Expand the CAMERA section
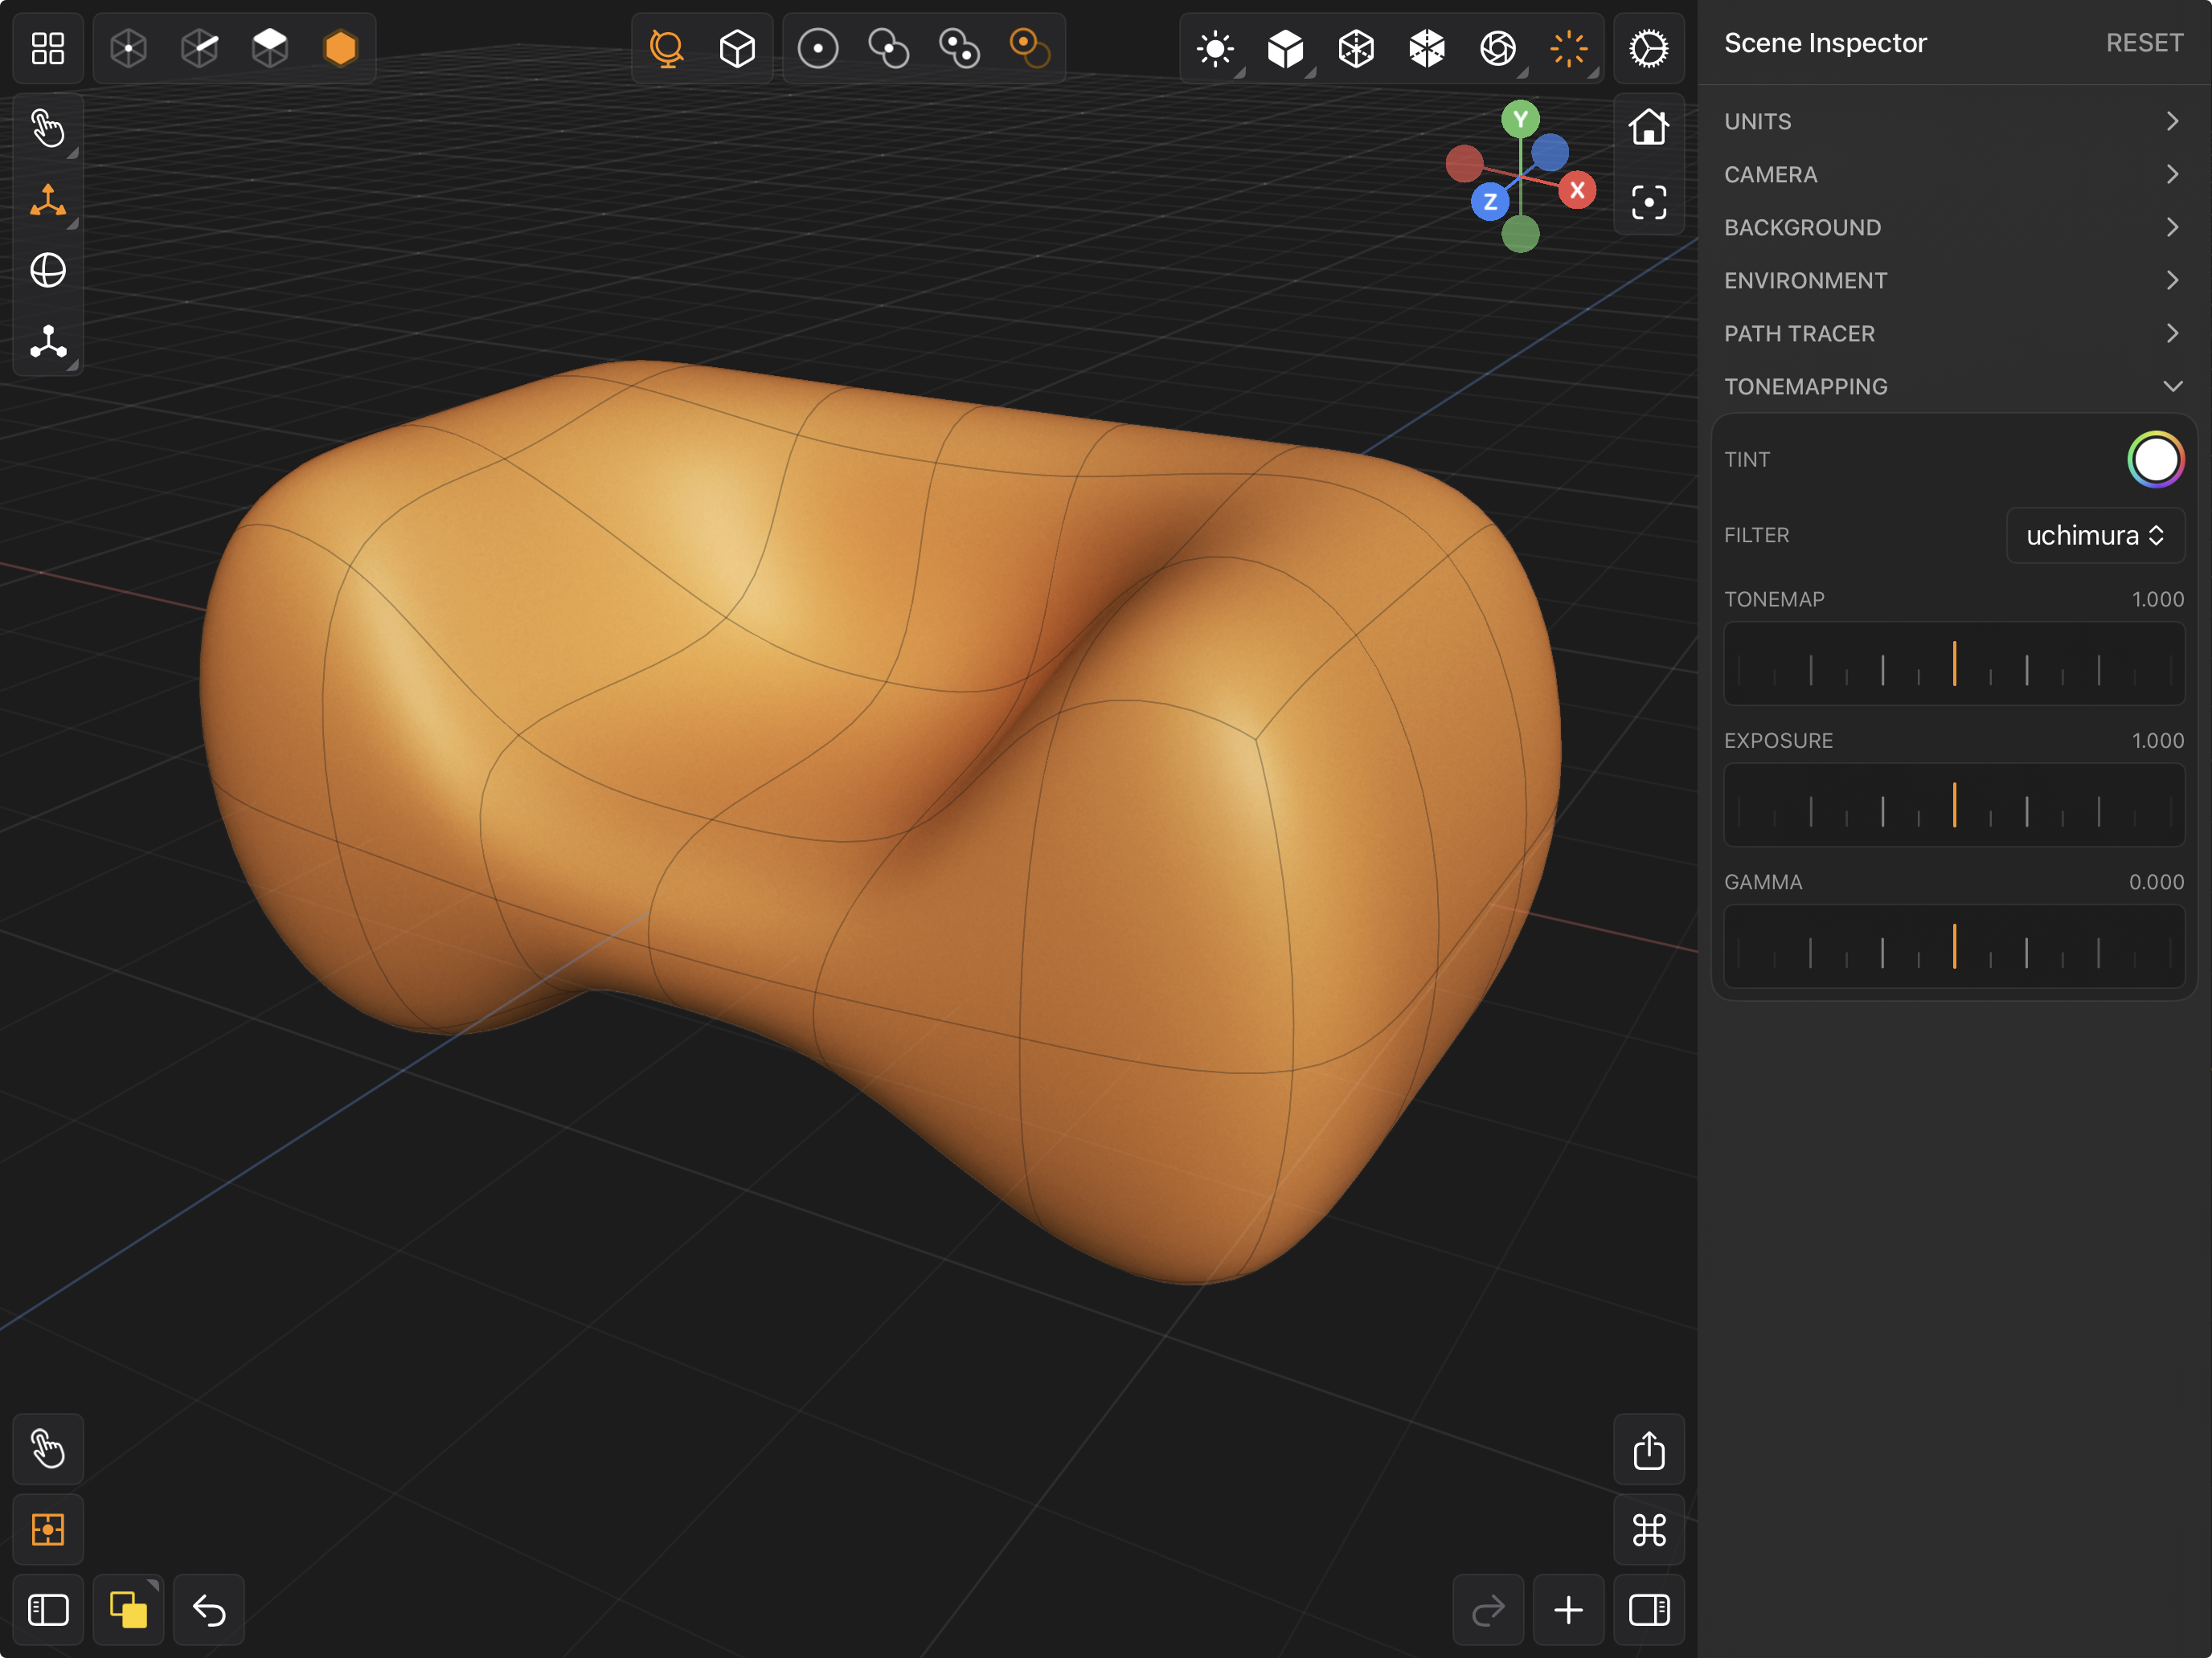 (1954, 174)
